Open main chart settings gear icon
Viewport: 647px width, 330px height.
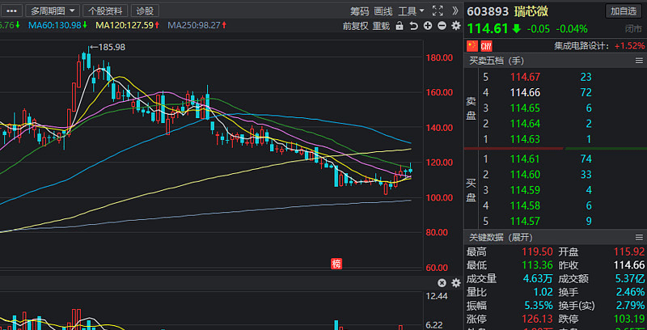click(x=456, y=26)
